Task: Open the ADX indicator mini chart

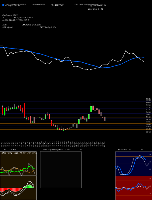Action: [x=18, y=164]
